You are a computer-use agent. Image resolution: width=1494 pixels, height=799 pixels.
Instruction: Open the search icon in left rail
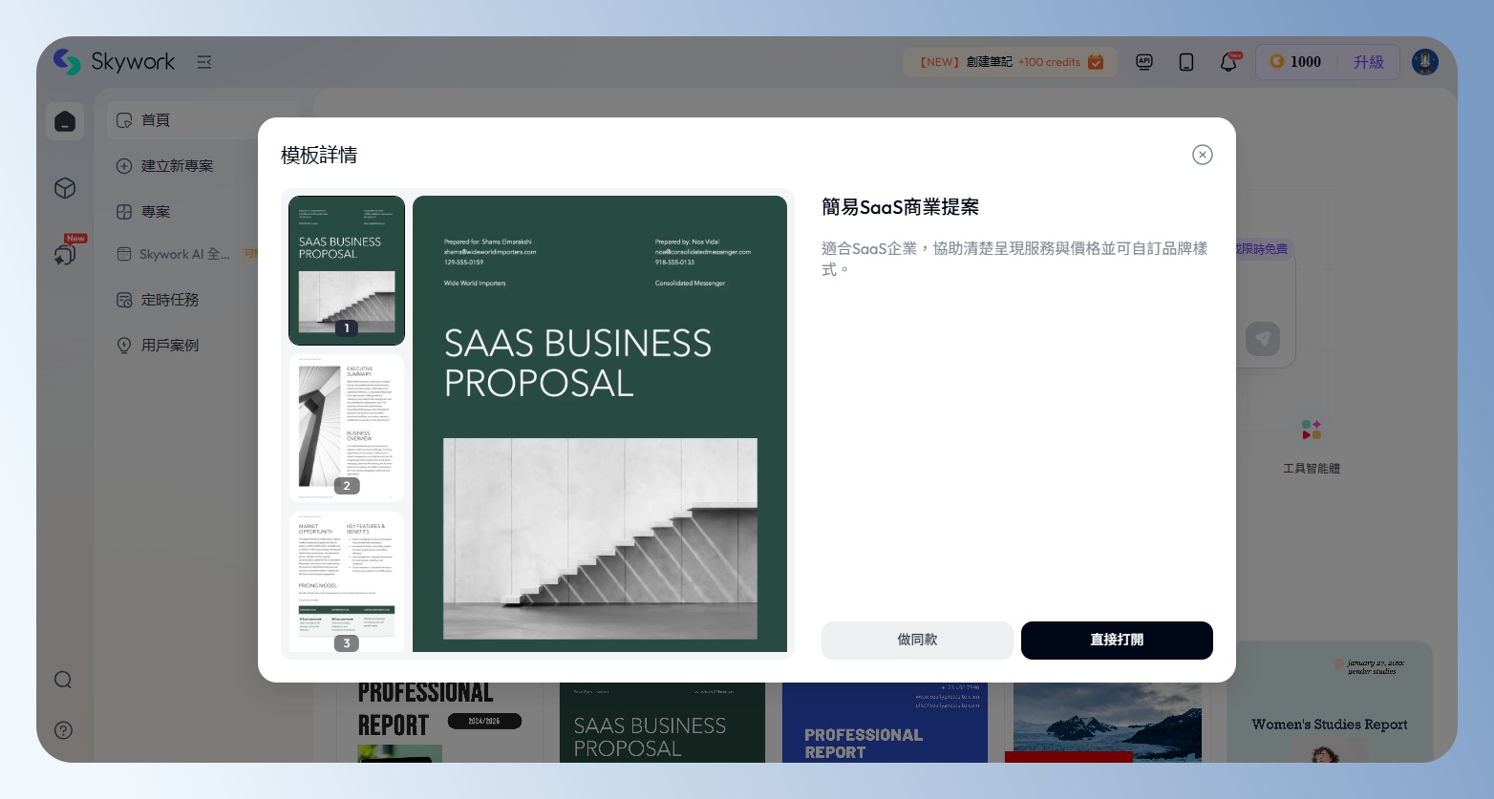63,680
